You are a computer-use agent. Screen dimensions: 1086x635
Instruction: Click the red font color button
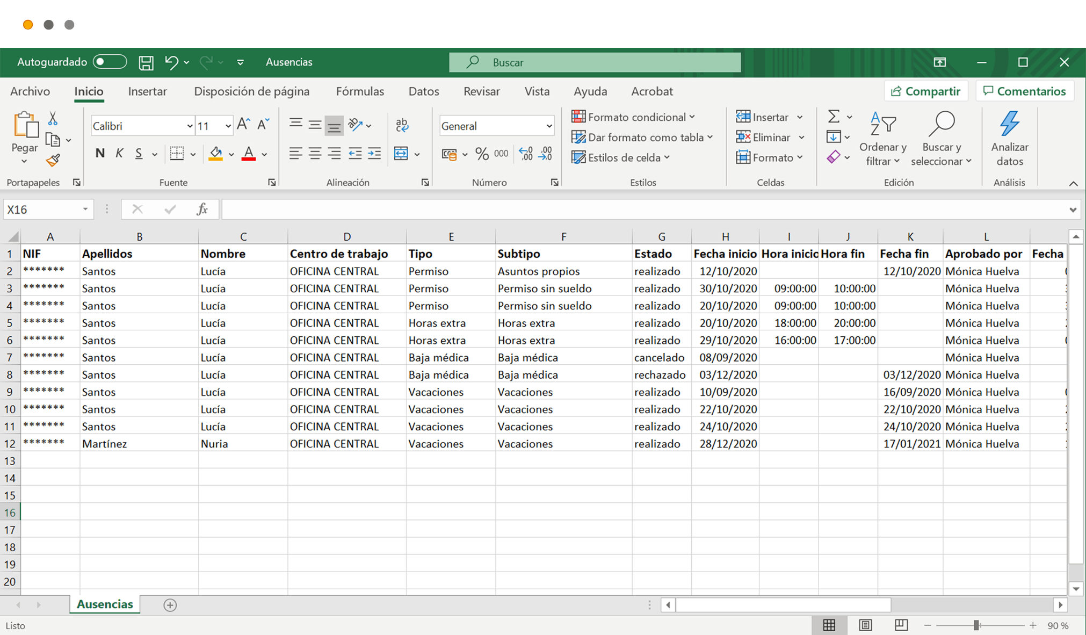[x=249, y=154]
